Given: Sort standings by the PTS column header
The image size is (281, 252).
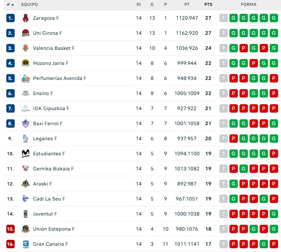Looking at the screenshot, I should pyautogui.click(x=208, y=5).
